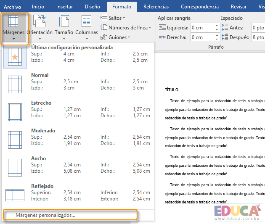The image size is (265, 224).
Task: Select the starred last custom margin thumbnail
Action: coord(15,57)
